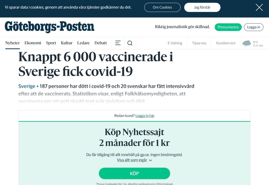Open the Nyheter section
Screen dimensions: 269x185
tap(13, 43)
